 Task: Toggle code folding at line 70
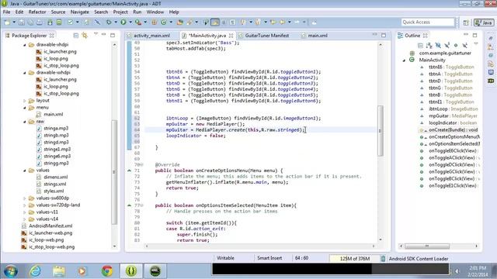point(142,165)
